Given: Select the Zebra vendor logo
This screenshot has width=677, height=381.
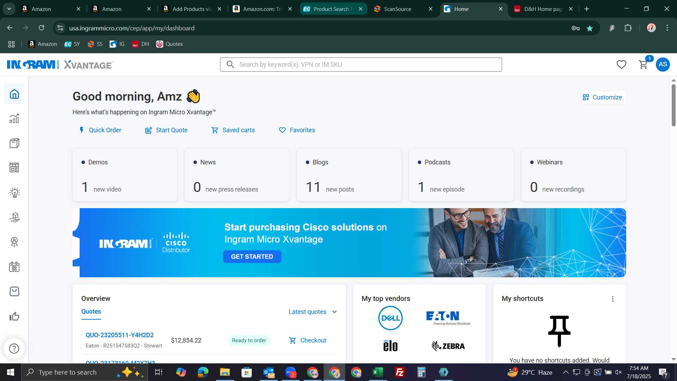Looking at the screenshot, I should (x=448, y=346).
